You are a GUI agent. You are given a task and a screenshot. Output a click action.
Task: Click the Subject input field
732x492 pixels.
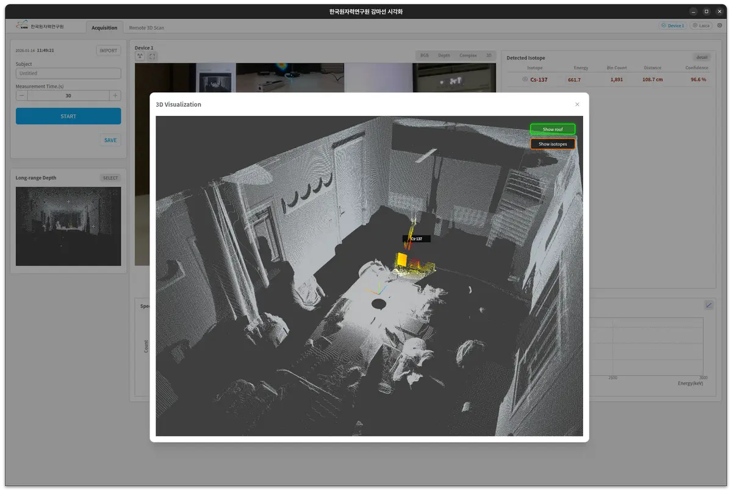coord(68,73)
